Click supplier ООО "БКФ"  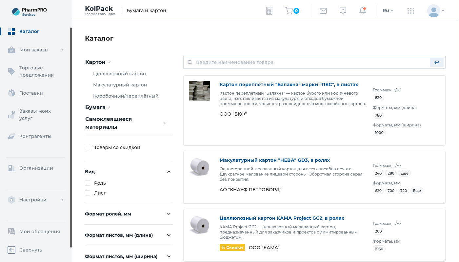(x=233, y=114)
